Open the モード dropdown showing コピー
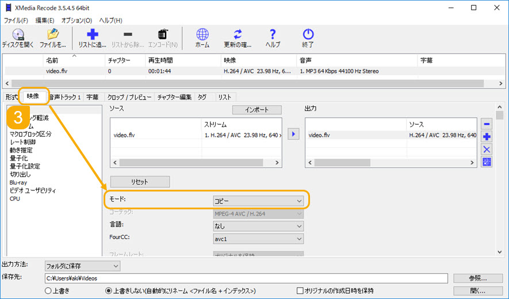 pos(258,201)
